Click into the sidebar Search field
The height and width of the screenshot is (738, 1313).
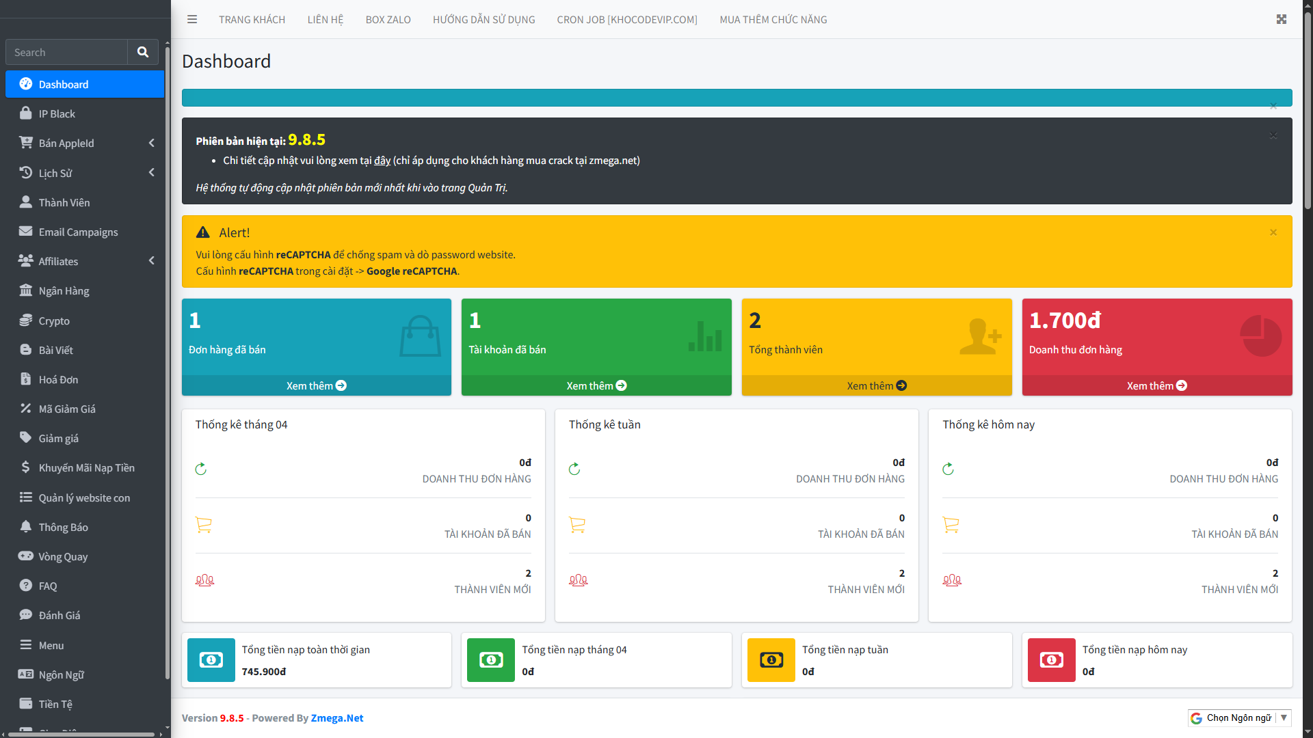click(66, 52)
